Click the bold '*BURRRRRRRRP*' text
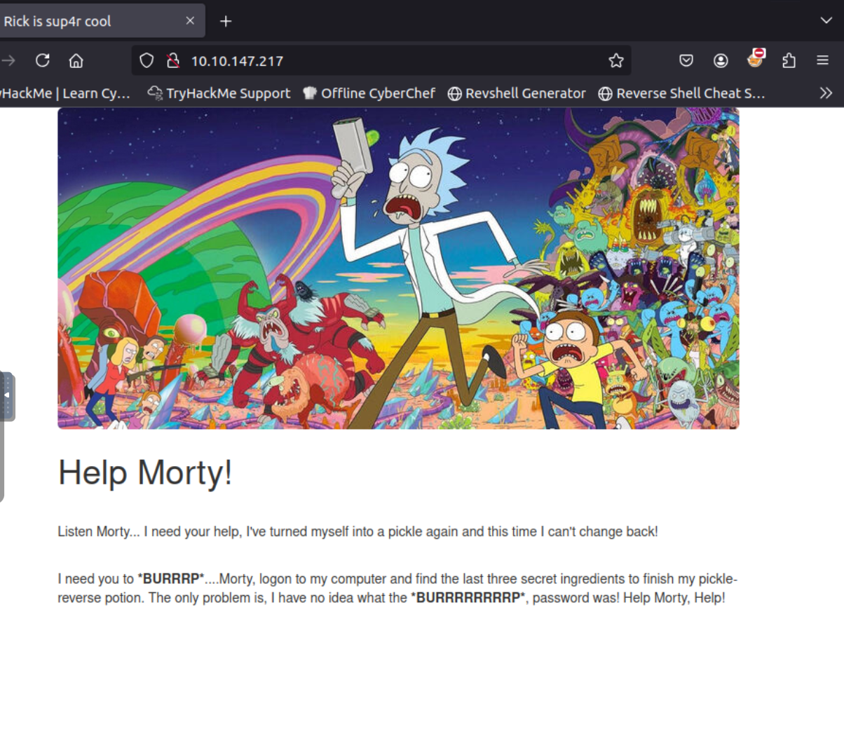Viewport: 844px width, 736px height. point(468,598)
